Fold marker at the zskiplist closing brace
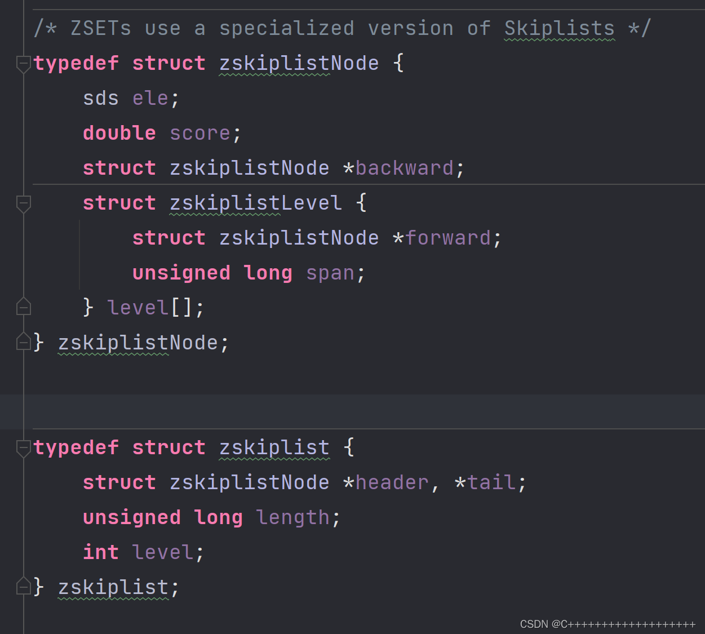 [x=23, y=586]
